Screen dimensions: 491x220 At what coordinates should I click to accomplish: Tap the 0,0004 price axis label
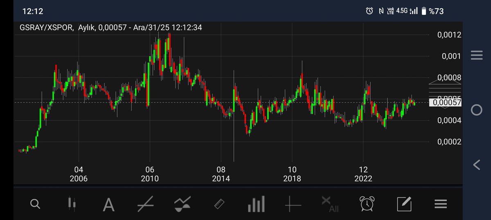(x=449, y=120)
